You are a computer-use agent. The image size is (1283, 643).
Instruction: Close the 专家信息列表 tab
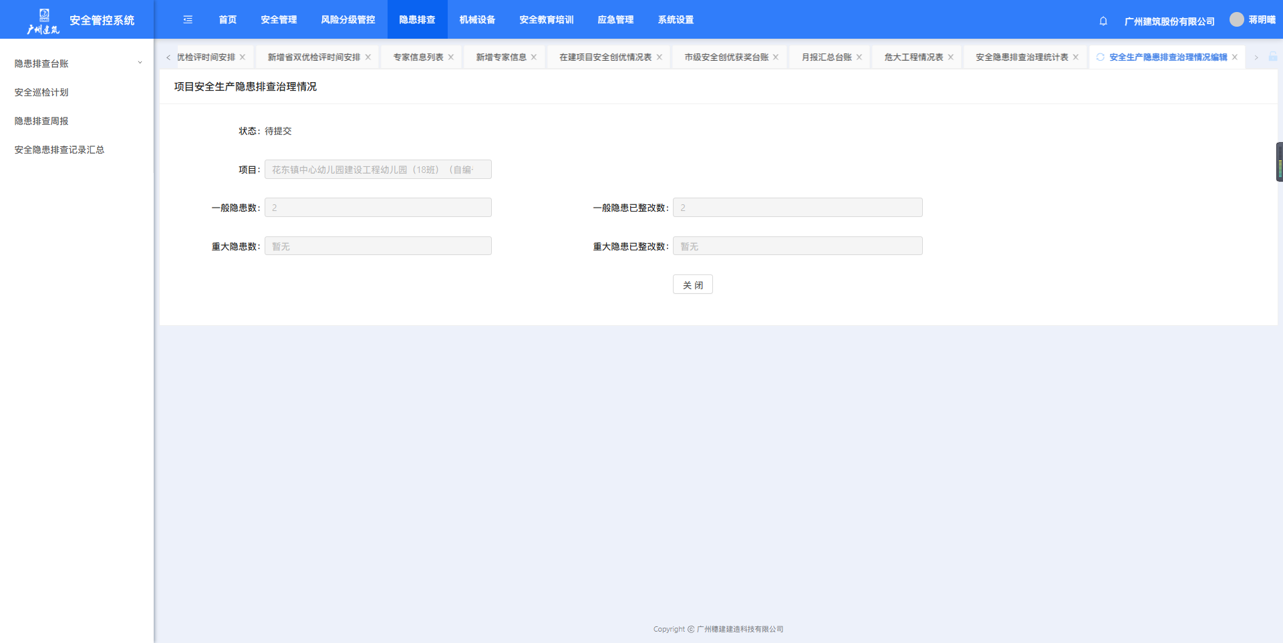pos(451,57)
